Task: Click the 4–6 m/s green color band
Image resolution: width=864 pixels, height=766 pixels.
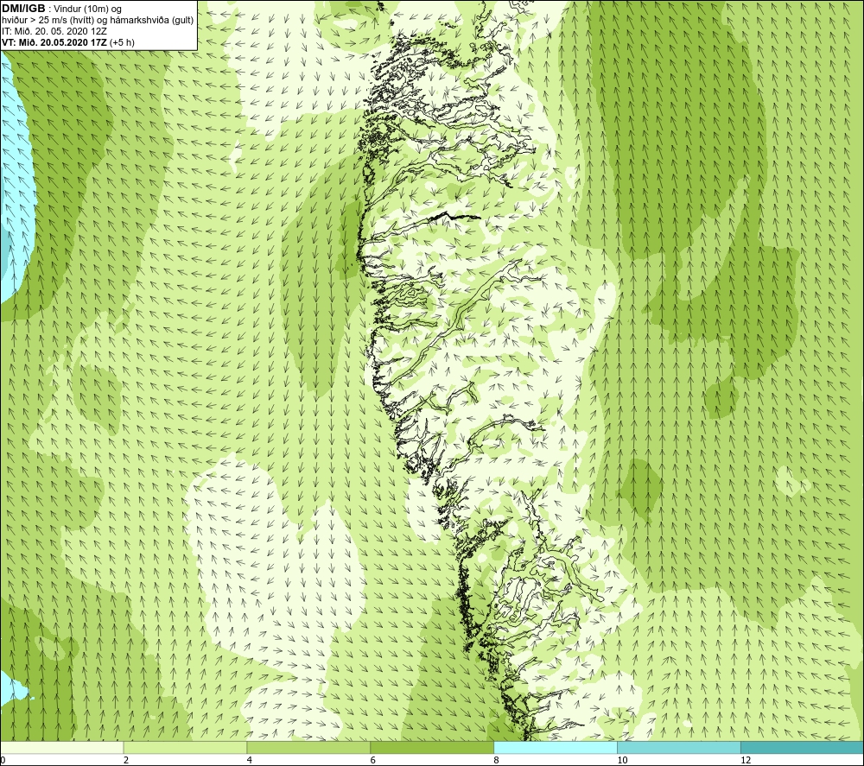Action: [x=308, y=747]
